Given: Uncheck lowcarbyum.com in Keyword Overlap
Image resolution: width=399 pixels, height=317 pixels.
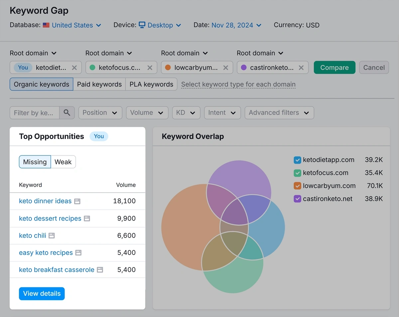Looking at the screenshot, I should [297, 186].
